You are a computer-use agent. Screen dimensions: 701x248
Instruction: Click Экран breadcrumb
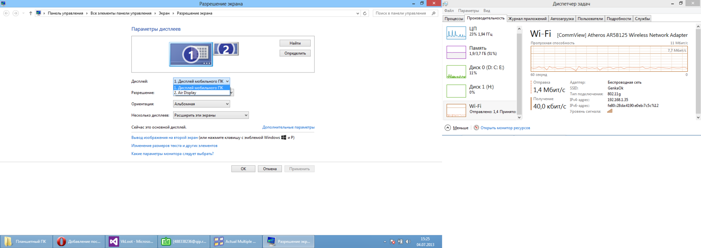[x=164, y=13]
